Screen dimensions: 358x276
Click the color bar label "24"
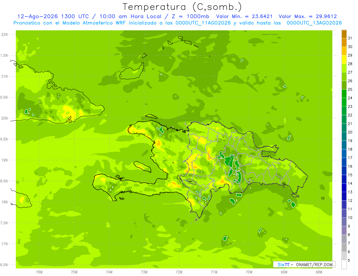point(350,98)
